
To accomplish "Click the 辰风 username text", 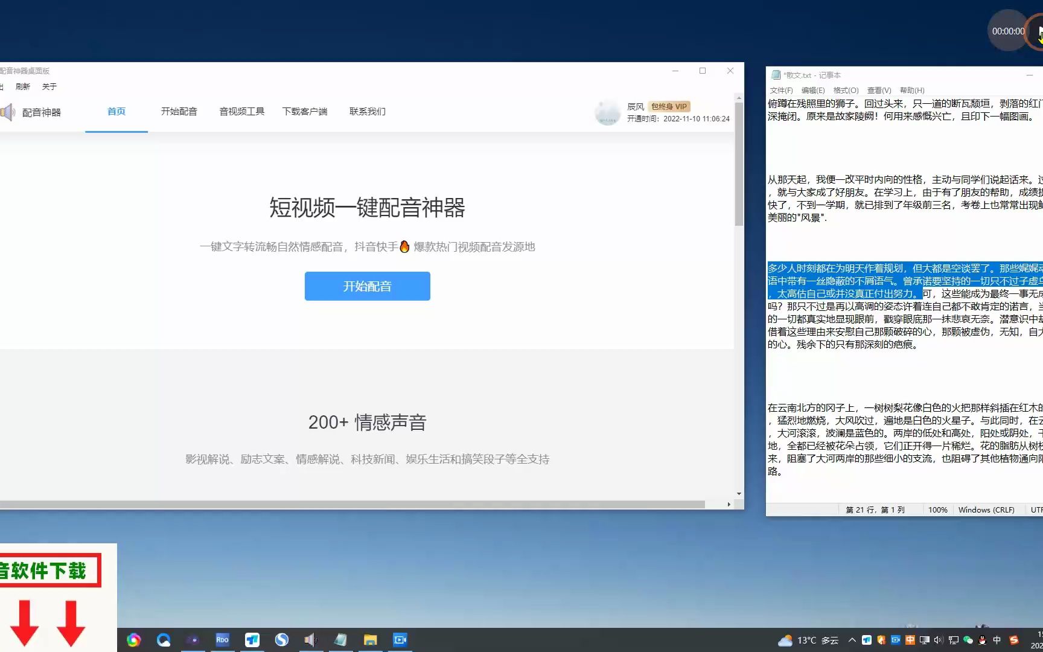I will coord(636,107).
